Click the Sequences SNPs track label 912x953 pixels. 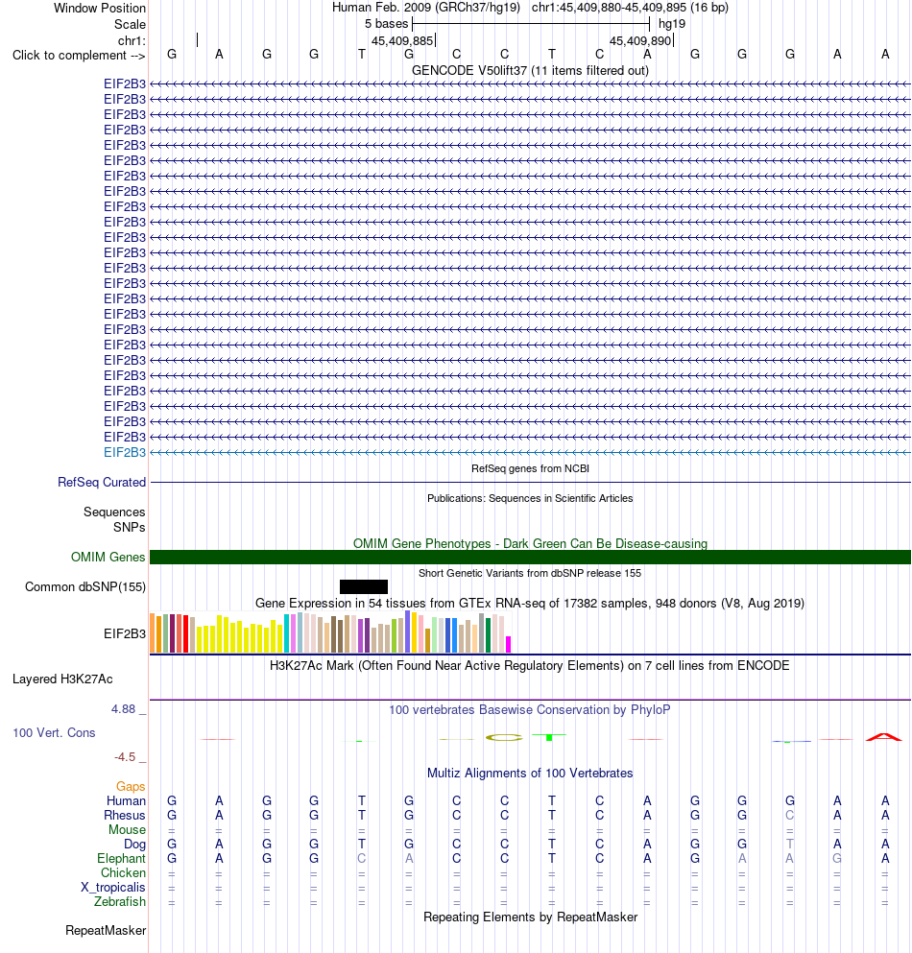click(114, 519)
